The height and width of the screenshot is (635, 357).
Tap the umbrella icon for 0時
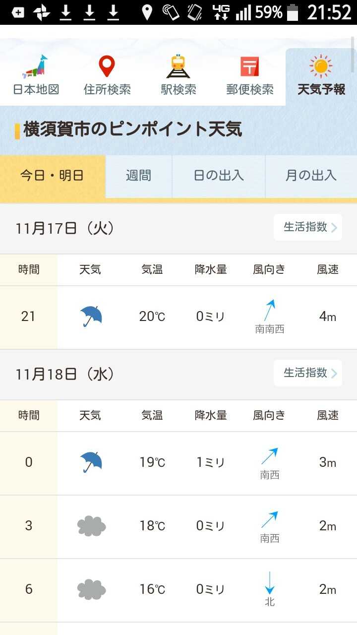[x=91, y=462]
